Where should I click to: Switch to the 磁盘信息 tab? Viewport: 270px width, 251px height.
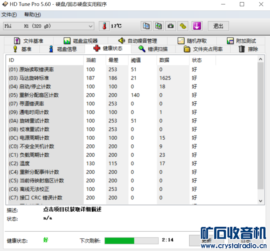tap(62, 49)
